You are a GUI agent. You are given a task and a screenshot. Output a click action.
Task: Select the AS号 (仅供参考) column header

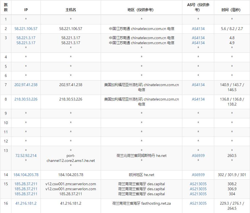(198, 7)
